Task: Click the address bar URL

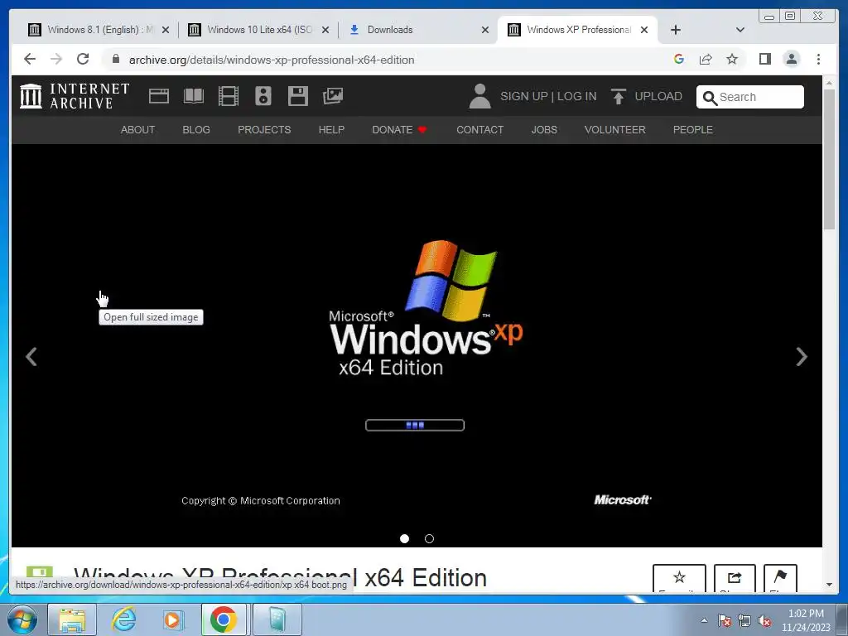Action: tap(272, 60)
